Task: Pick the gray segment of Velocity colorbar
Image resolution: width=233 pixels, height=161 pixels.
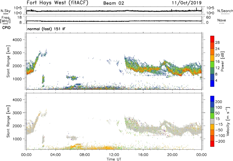Action: 212,121
